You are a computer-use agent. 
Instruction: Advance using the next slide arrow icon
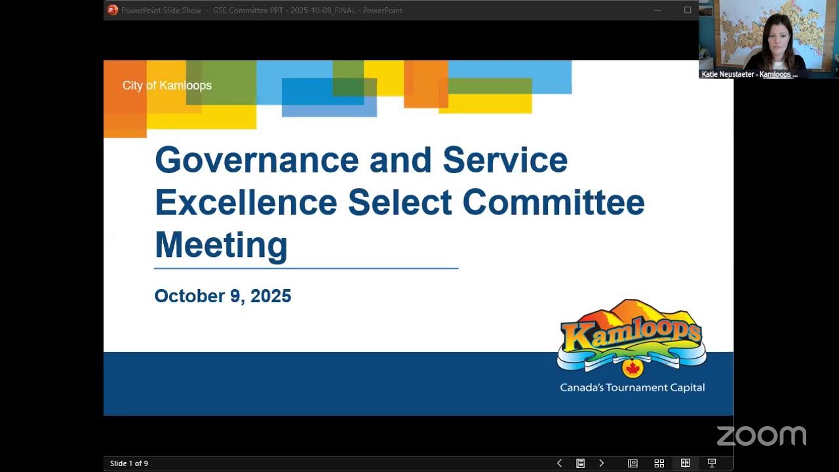602,463
